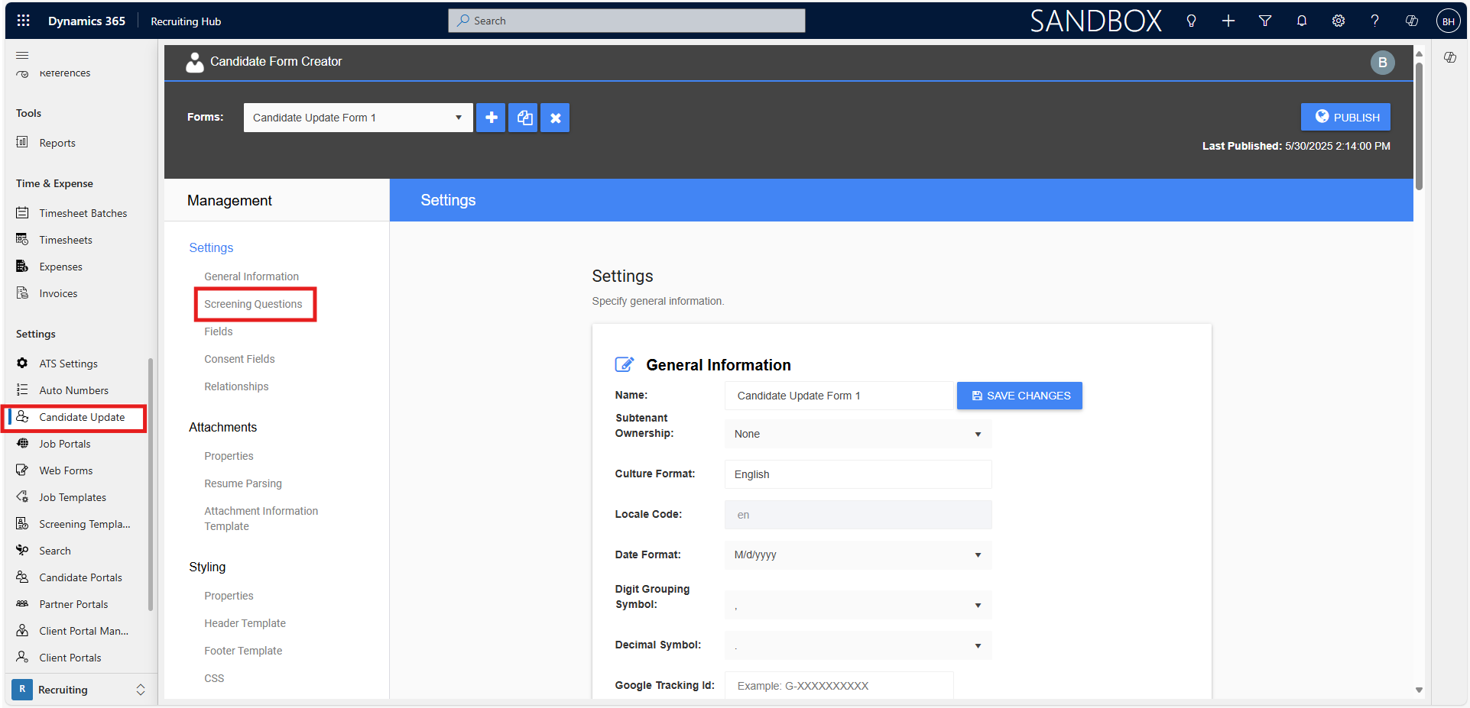This screenshot has height=708, width=1470.
Task: Duplicate the current form with copy icon
Action: click(524, 118)
